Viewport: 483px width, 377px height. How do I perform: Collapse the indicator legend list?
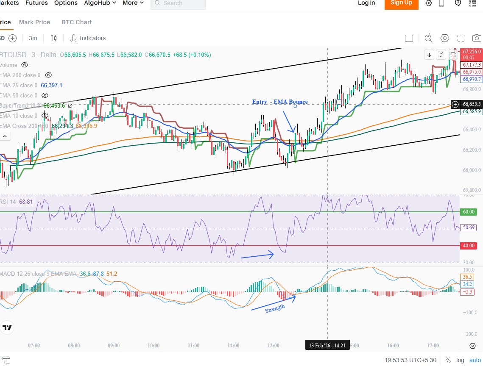[5, 136]
